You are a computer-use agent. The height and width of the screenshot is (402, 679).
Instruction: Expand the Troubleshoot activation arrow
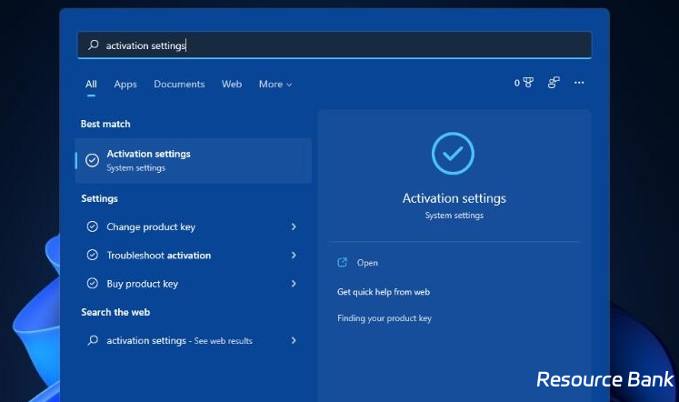coord(294,256)
